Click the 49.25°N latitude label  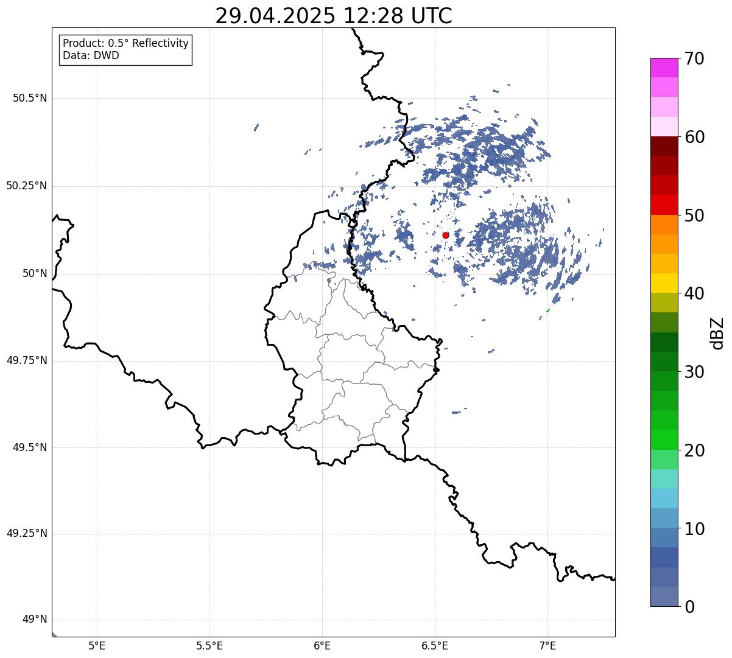[x=27, y=534]
